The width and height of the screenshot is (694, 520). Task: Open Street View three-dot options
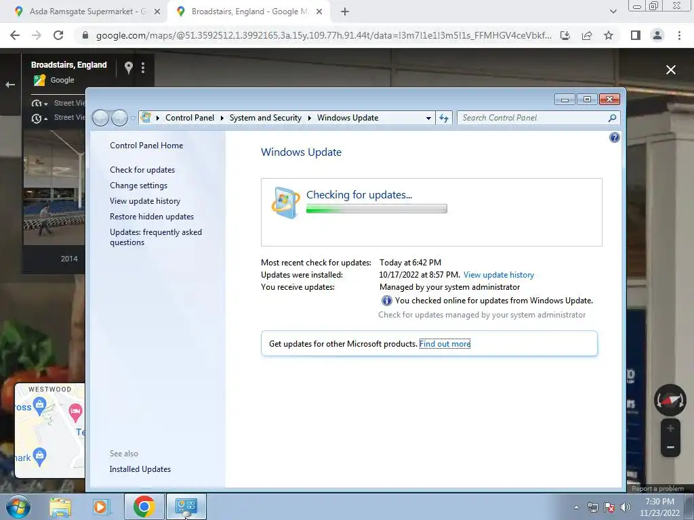pyautogui.click(x=142, y=68)
